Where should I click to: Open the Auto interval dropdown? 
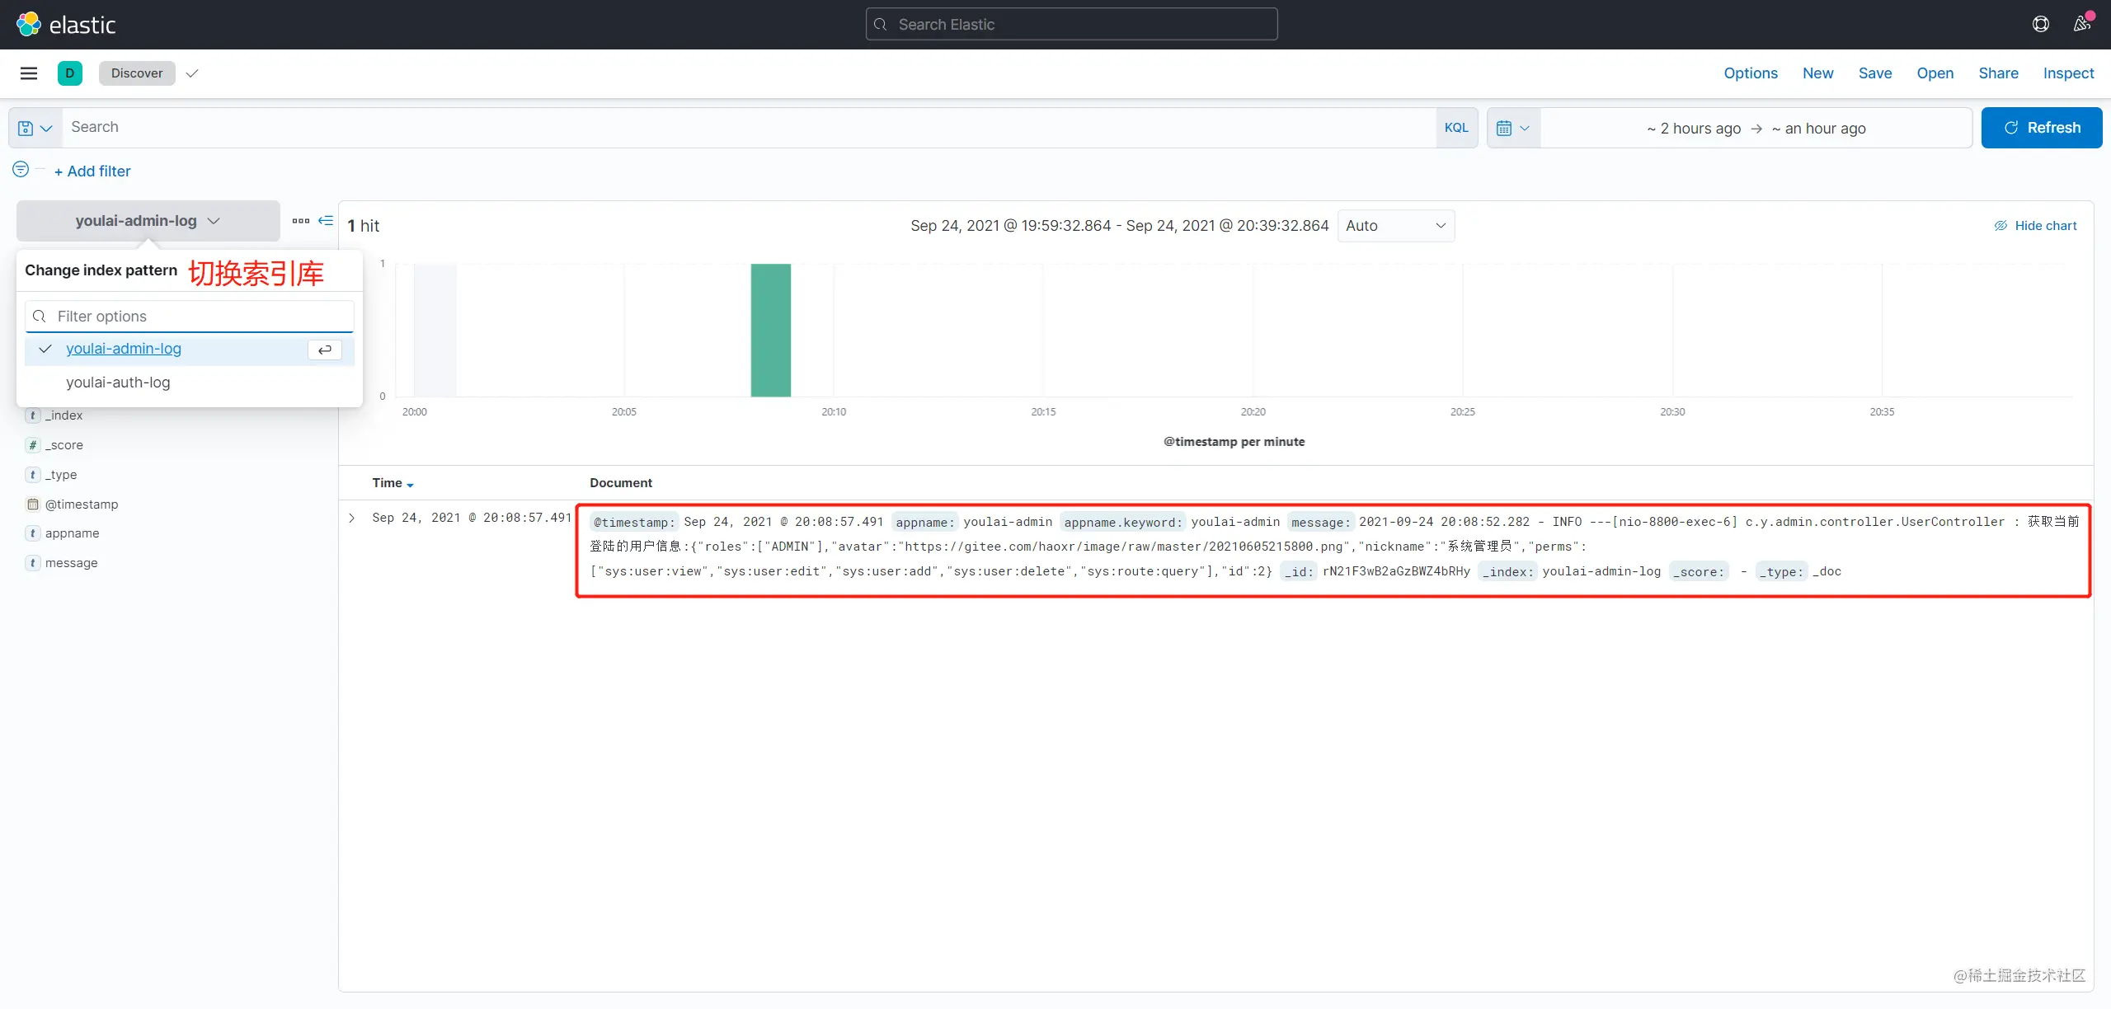[1396, 226]
